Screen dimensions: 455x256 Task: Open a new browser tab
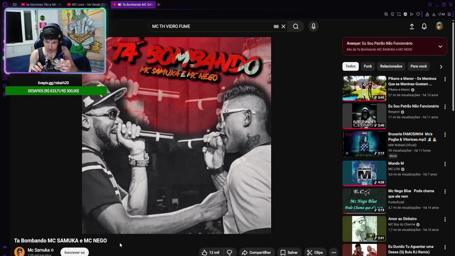[159, 5]
